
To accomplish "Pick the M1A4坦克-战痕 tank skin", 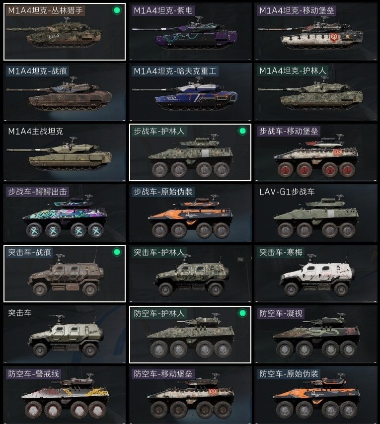I will tap(65, 92).
